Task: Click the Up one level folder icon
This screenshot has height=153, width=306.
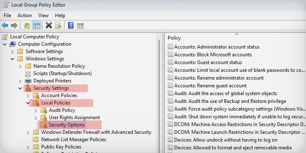Action: [x=27, y=25]
